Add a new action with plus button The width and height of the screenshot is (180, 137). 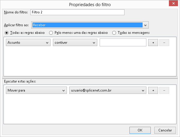(x=153, y=90)
